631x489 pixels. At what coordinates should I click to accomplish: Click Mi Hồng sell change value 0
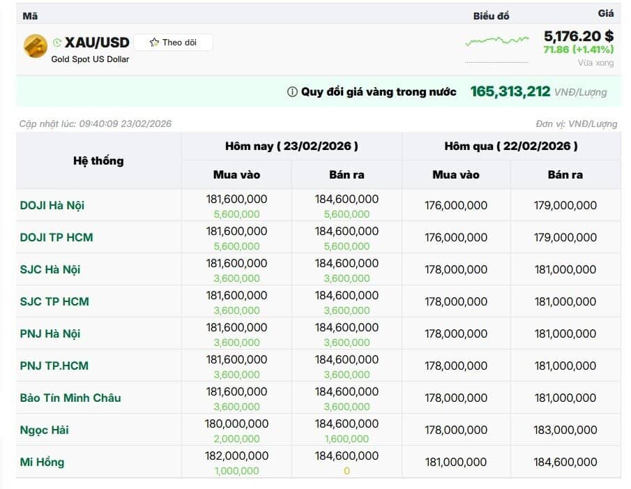click(x=347, y=471)
